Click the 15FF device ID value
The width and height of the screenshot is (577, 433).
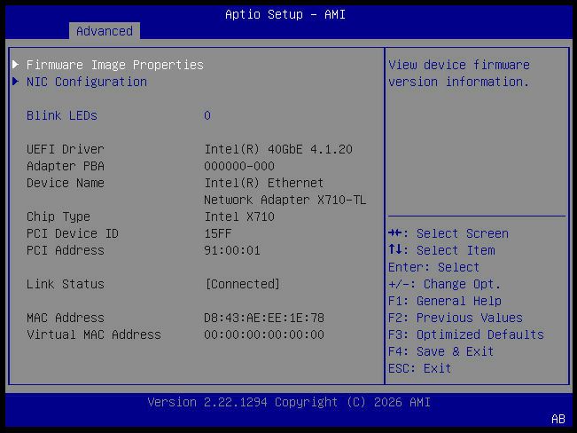[218, 233]
